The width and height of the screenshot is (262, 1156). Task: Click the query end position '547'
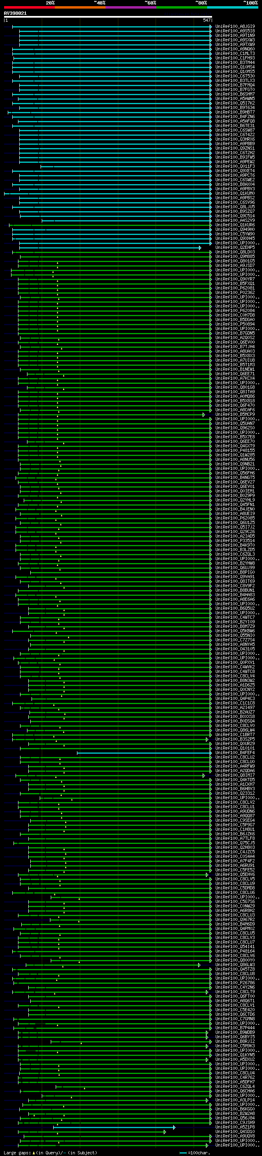(206, 20)
